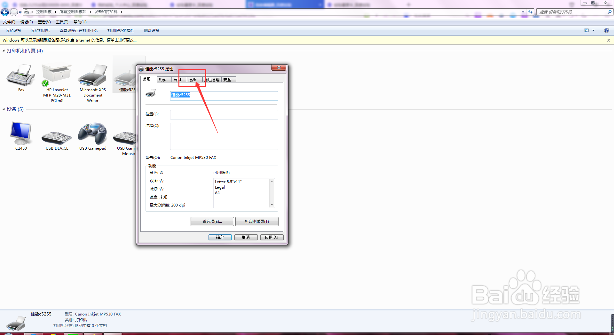
Task: Open the help question mark icon
Action: 606,31
